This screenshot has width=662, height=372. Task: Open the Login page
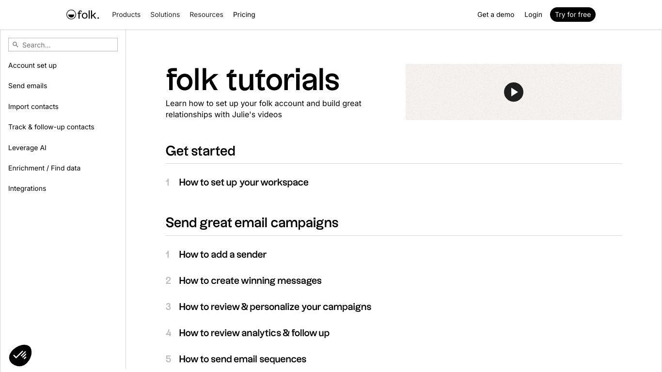[533, 15]
